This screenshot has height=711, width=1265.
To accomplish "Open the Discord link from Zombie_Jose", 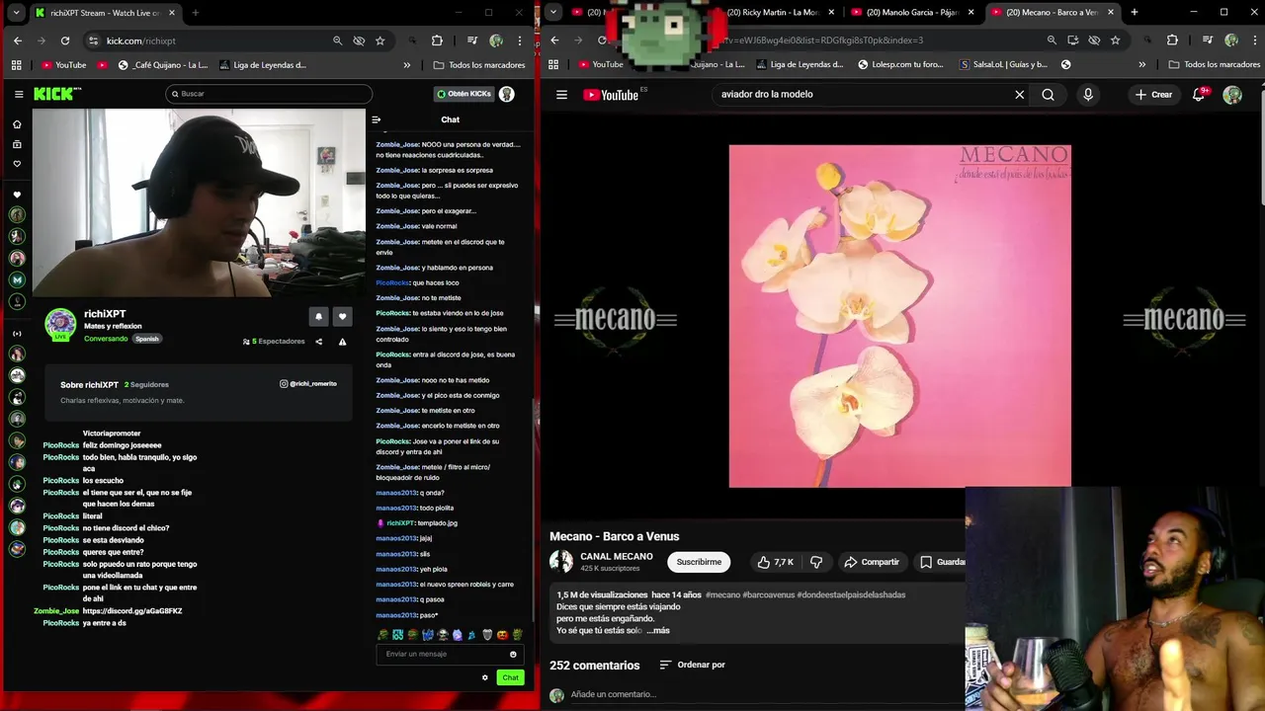I will [x=132, y=611].
